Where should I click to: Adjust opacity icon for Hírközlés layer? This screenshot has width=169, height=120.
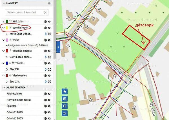click(x=45, y=21)
